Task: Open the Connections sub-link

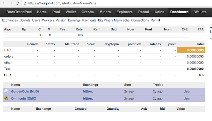Action: (x=140, y=20)
